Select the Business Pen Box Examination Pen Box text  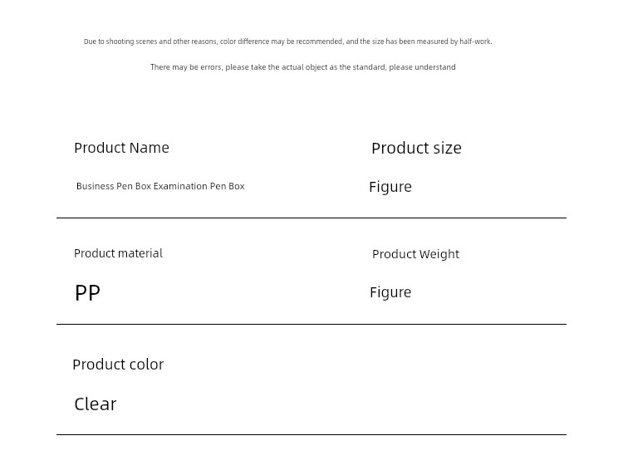160,186
